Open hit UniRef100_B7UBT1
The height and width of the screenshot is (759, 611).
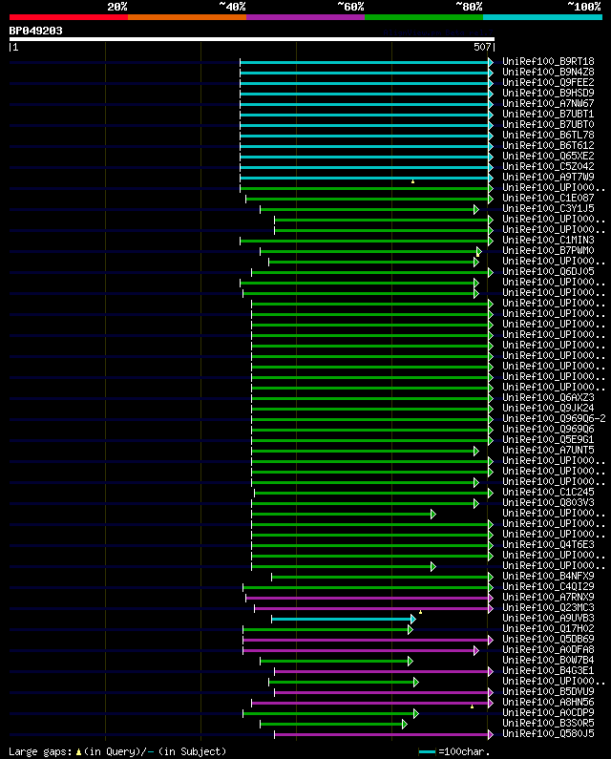pos(548,115)
